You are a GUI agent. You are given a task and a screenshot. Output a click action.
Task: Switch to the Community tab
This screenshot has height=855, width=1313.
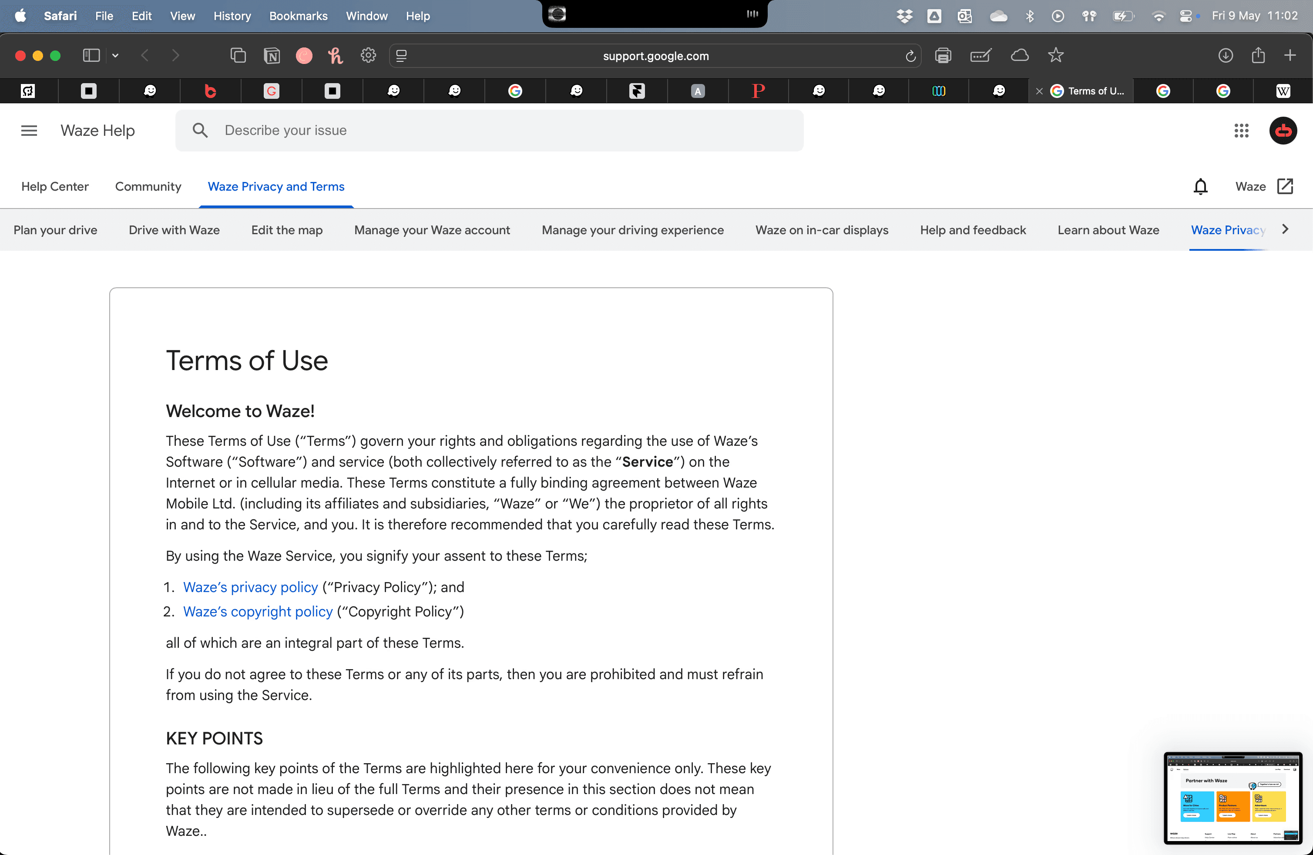point(148,187)
